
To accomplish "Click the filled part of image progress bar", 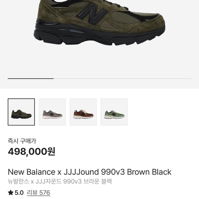I will pyautogui.click(x=31, y=79).
